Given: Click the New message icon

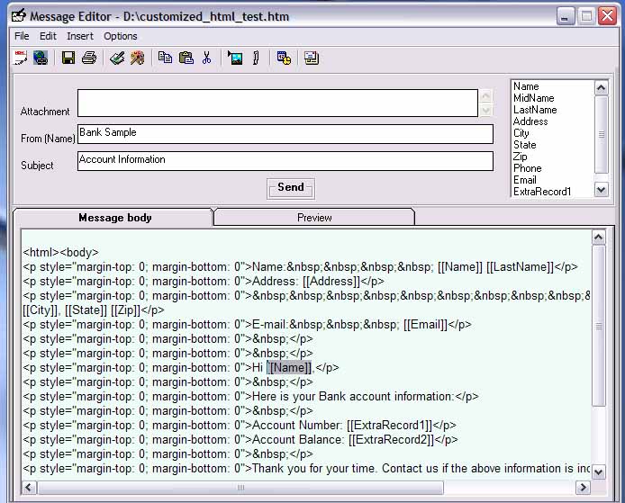Looking at the screenshot, I should coord(20,58).
